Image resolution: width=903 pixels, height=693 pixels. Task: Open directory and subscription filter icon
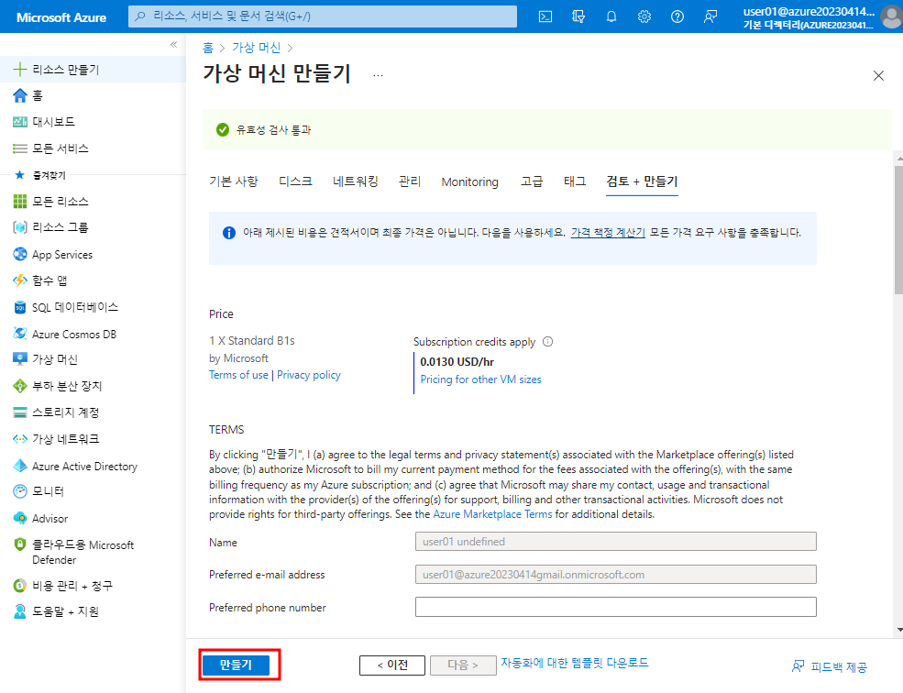578,16
